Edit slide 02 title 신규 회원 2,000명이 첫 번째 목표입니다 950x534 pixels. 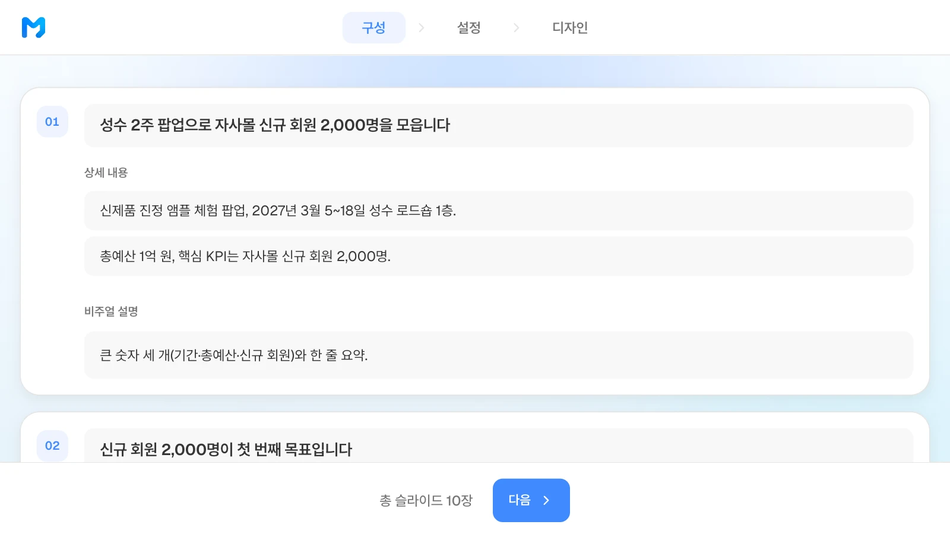coord(499,446)
